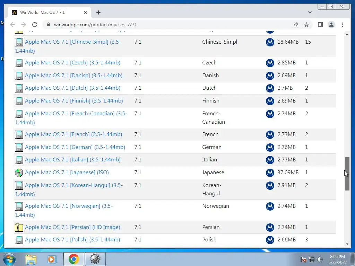Click the Motorola architecture icon in Polish row
Viewport: 355px width, 266px height.
point(270,240)
